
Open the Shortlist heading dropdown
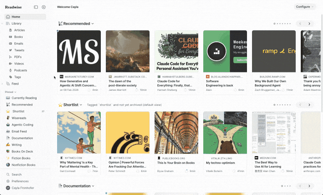tap(81, 105)
